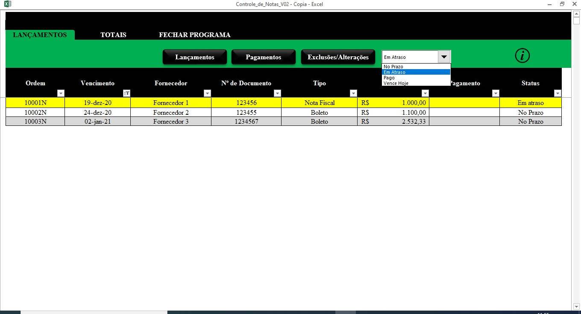Click the status combo box dropdown arrow

coord(444,56)
